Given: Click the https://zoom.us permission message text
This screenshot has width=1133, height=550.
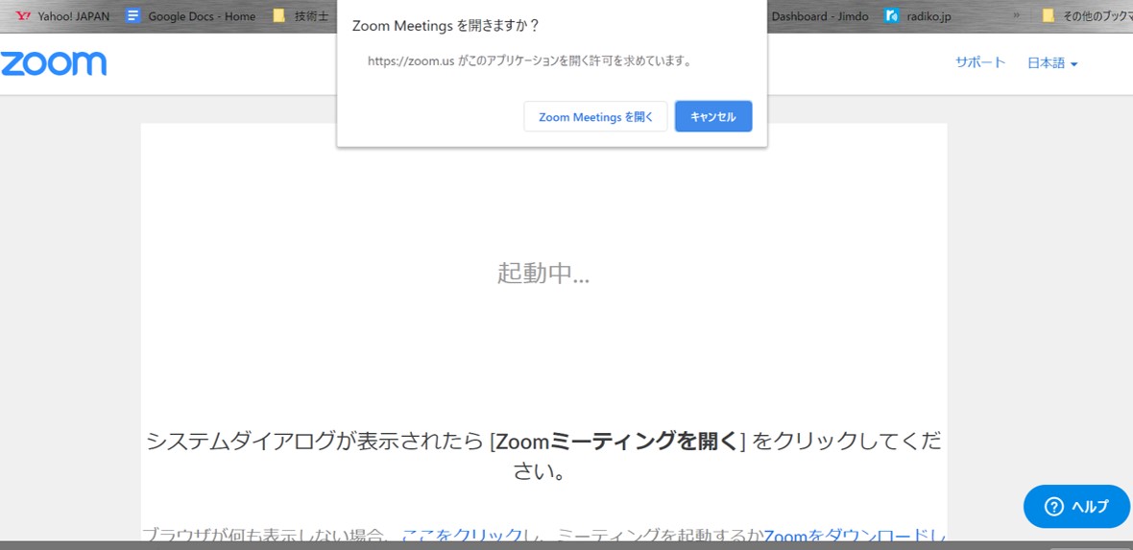Looking at the screenshot, I should [530, 62].
